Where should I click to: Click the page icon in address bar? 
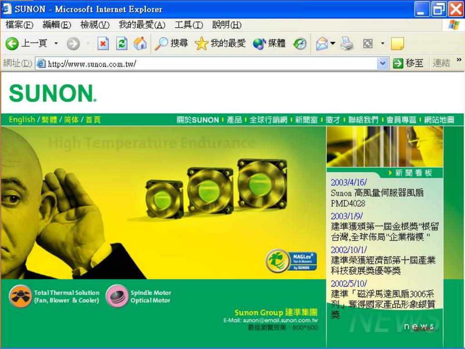(41, 64)
